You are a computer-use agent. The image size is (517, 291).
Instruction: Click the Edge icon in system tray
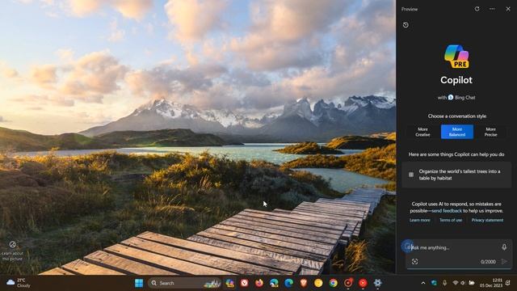(434, 283)
